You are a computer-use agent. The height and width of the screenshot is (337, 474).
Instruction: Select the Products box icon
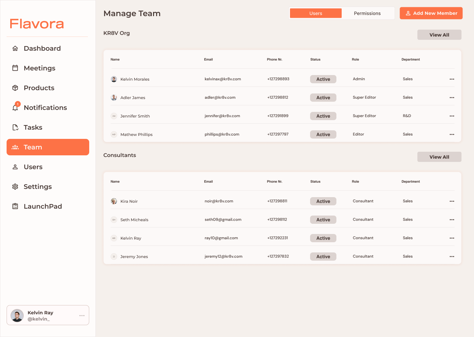[15, 88]
